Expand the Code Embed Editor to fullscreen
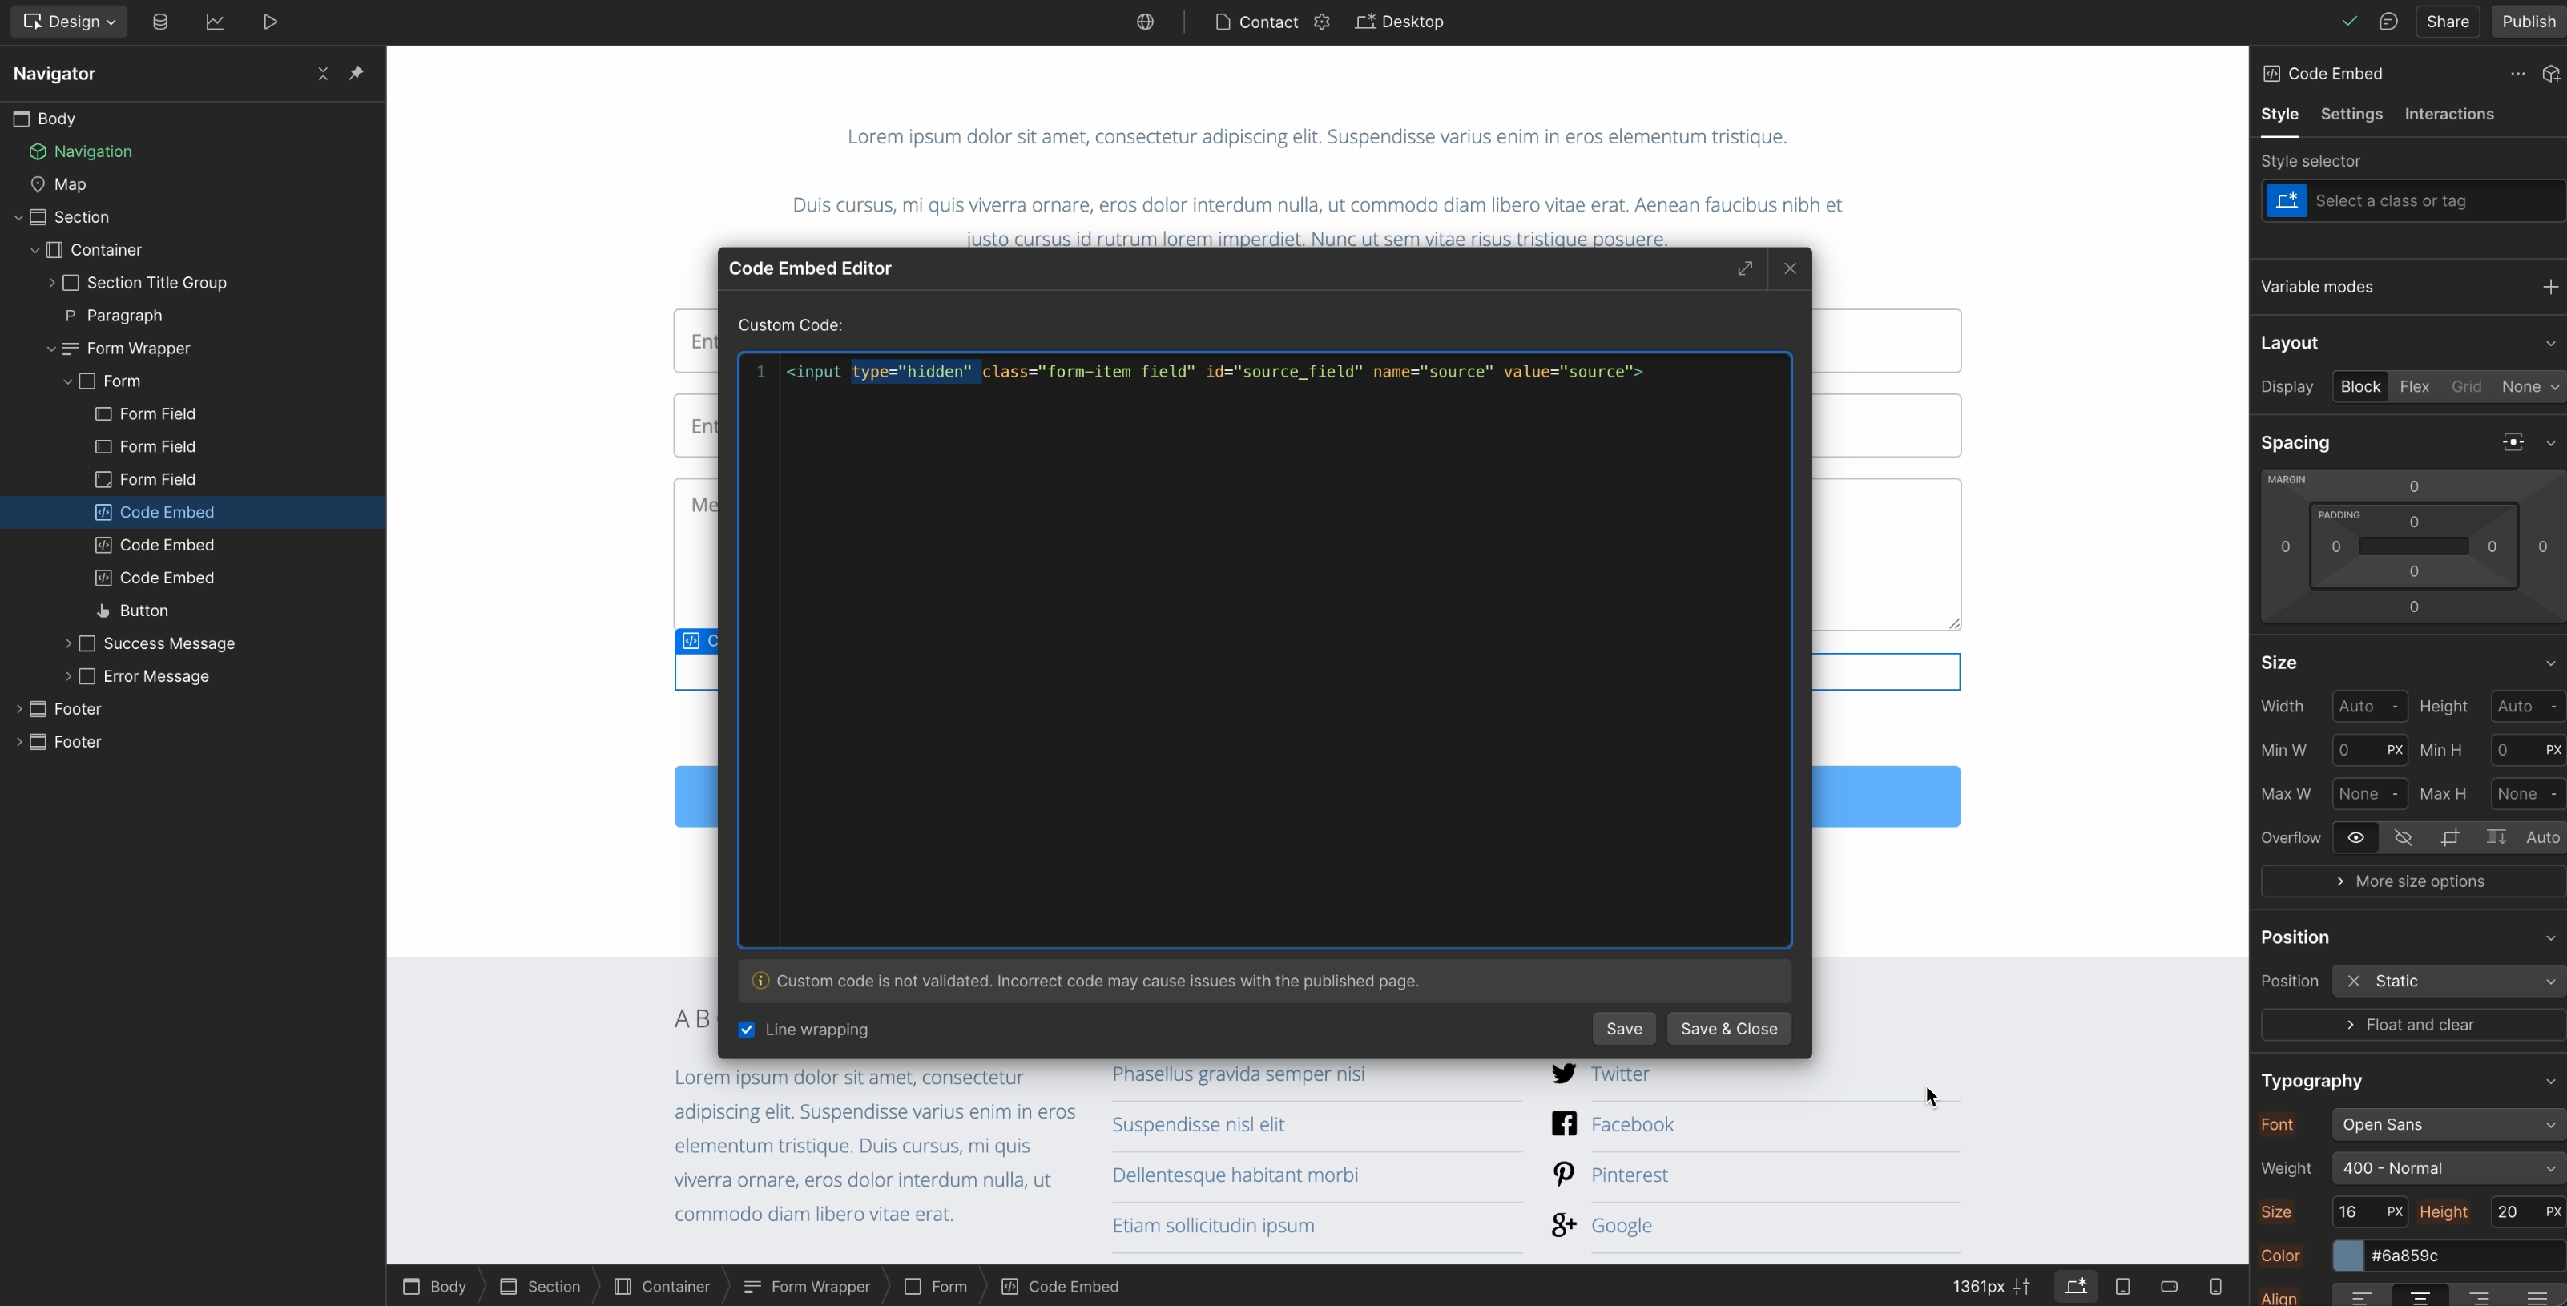The width and height of the screenshot is (2567, 1306). click(x=1745, y=268)
